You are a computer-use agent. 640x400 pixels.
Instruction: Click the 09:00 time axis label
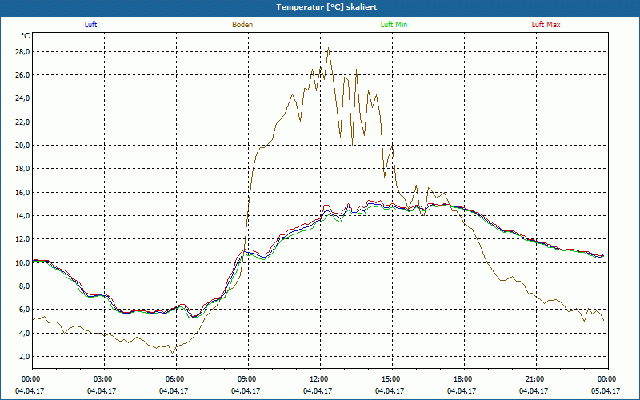click(x=248, y=379)
